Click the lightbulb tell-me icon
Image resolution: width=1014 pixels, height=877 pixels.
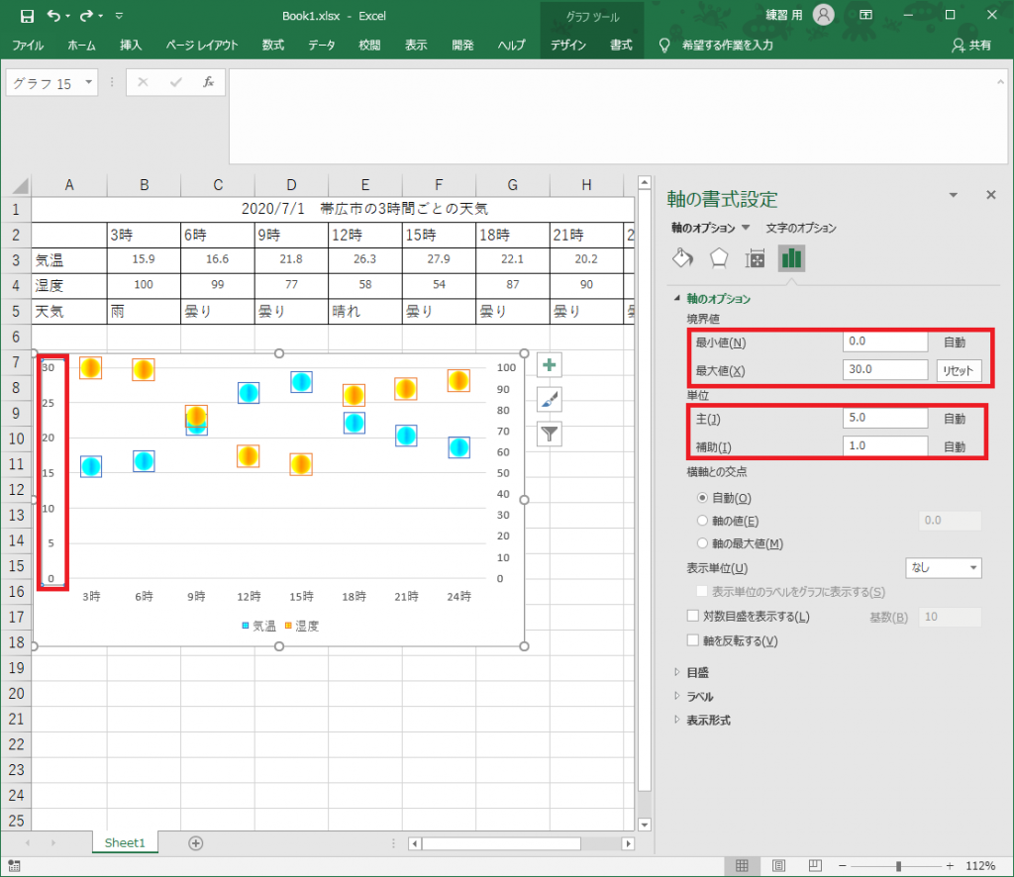(664, 46)
